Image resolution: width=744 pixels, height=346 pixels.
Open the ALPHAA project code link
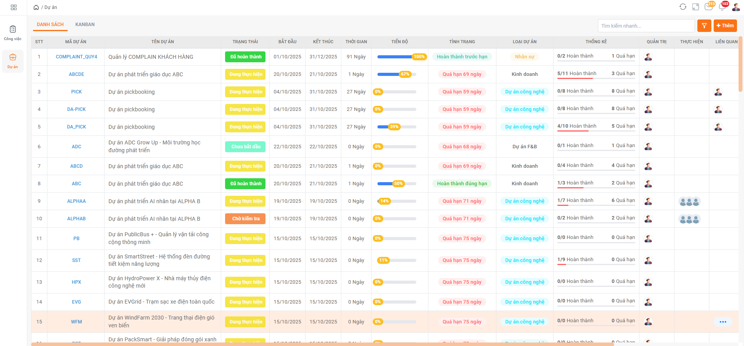coord(76,201)
